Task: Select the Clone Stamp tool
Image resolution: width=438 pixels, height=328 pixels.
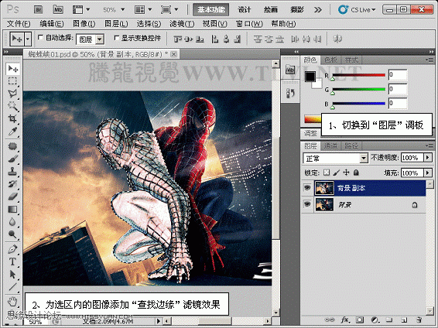Action: tap(12, 172)
